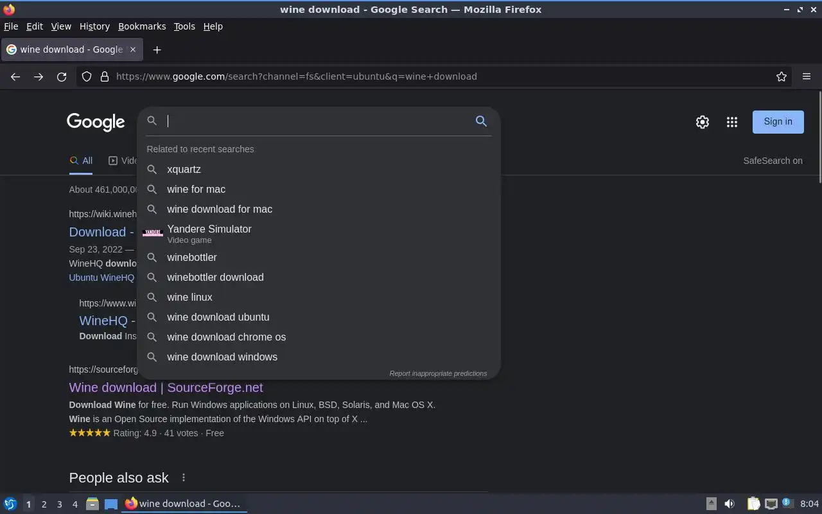This screenshot has height=514, width=822.
Task: Choose suggestion 'wine linux'
Action: [x=319, y=297]
